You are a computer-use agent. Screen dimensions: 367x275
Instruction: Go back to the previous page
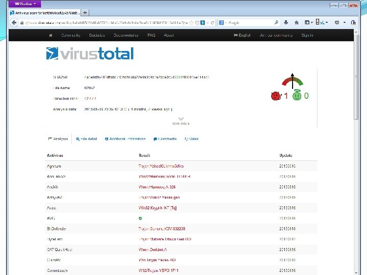coord(14,23)
